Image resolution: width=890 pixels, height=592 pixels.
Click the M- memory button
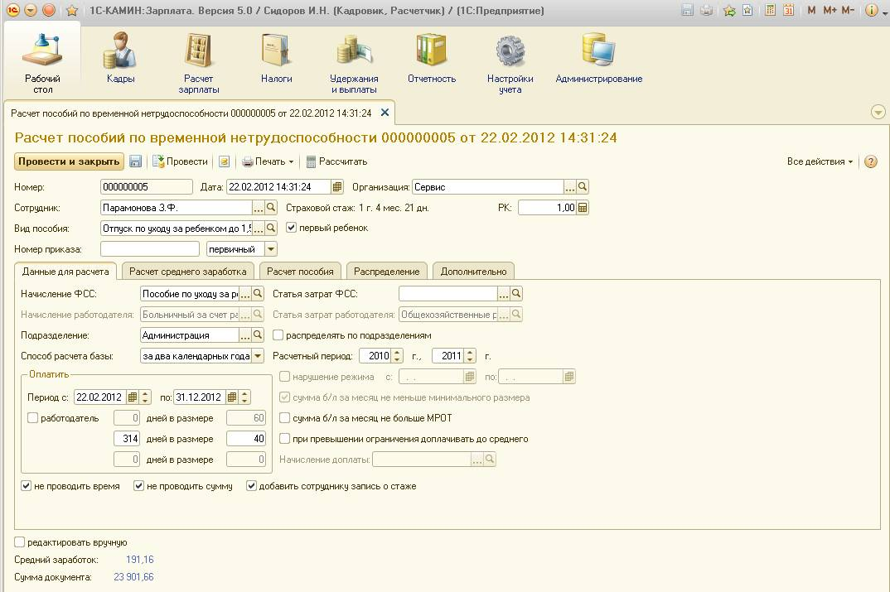coord(848,10)
